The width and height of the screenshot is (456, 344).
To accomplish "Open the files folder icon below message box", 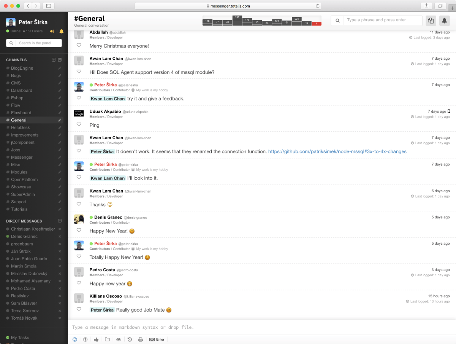I will pos(108,339).
